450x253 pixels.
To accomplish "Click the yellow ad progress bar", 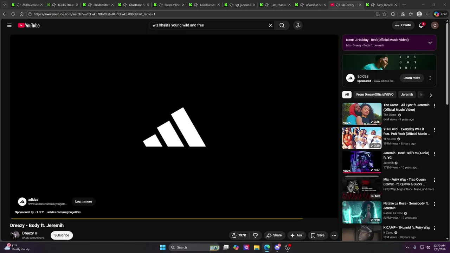I will [x=157, y=219].
